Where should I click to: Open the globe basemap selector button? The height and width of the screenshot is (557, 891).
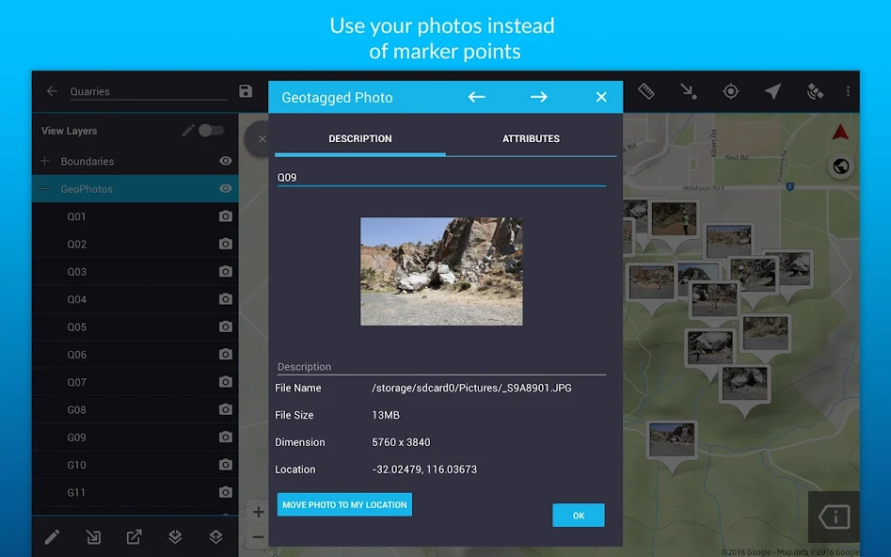[x=841, y=167]
